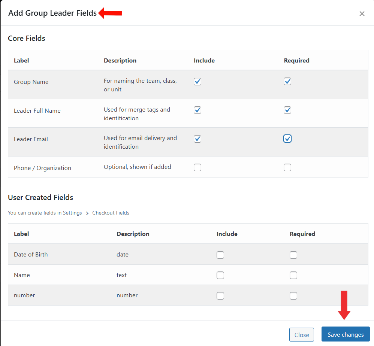Screen dimensions: 374x346
Task: Click the Save changes button
Action: point(345,334)
